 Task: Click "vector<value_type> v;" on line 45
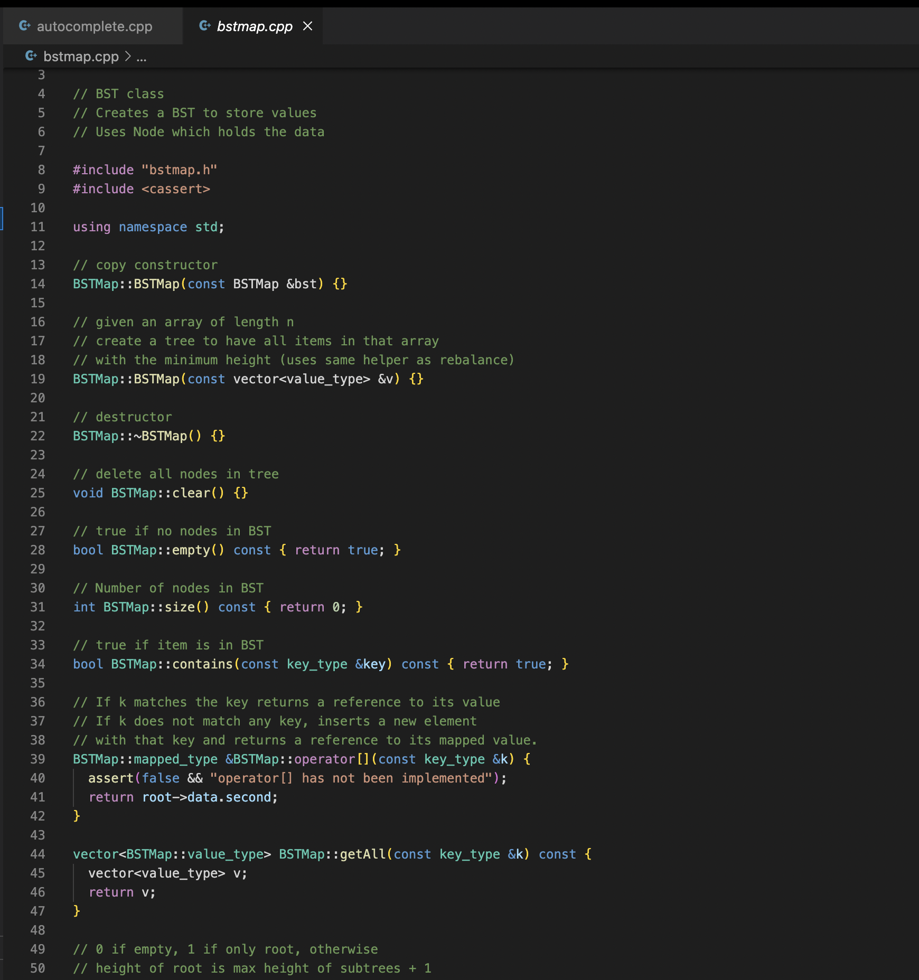coord(167,873)
